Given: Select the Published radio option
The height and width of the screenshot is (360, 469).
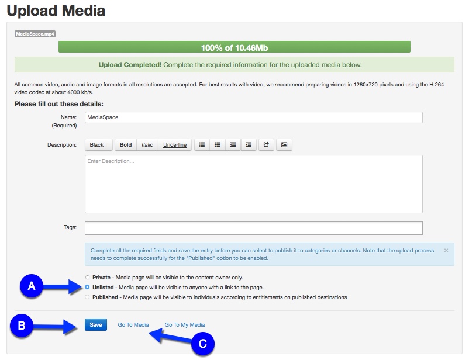Looking at the screenshot, I should [x=88, y=297].
